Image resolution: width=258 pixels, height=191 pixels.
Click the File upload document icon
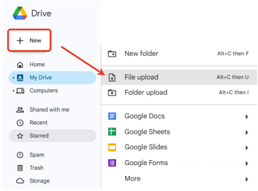click(x=112, y=77)
